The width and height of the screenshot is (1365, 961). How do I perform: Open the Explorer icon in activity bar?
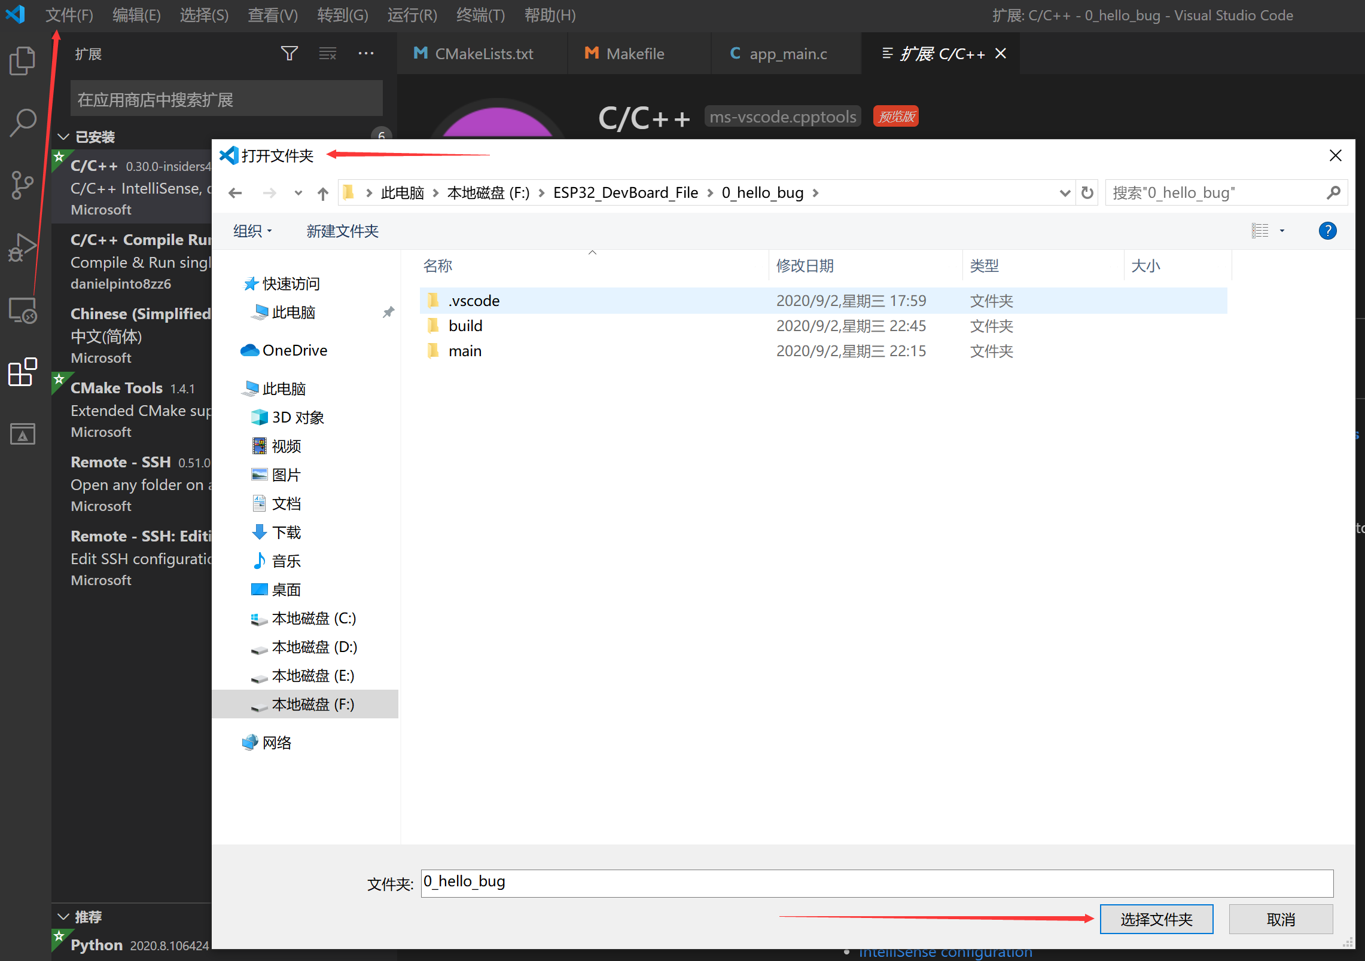pos(23,60)
